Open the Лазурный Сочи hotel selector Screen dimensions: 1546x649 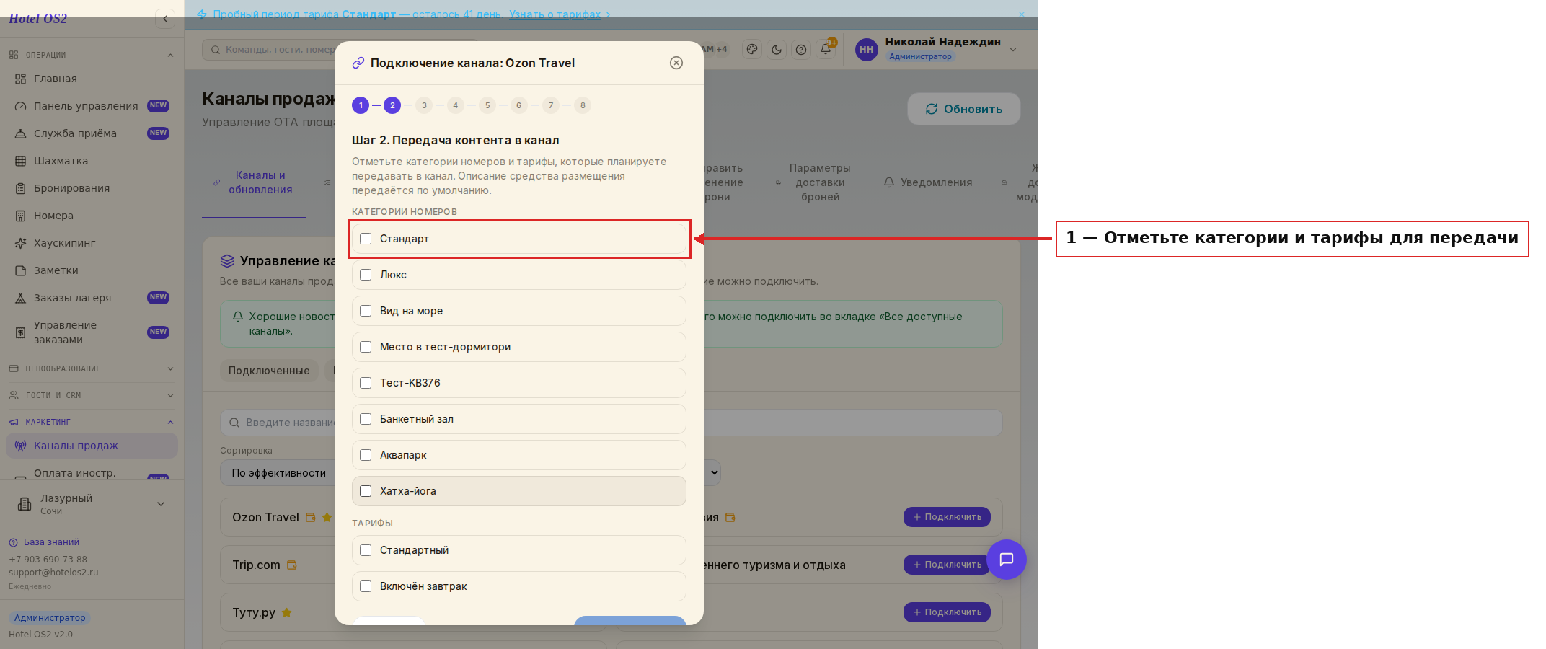click(92, 504)
